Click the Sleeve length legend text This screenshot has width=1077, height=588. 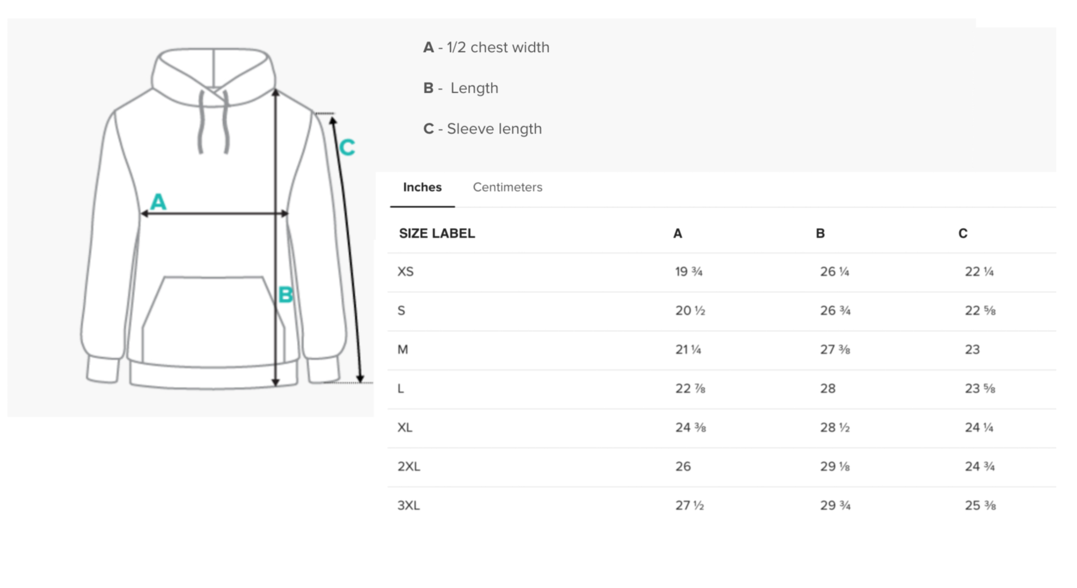tap(494, 129)
